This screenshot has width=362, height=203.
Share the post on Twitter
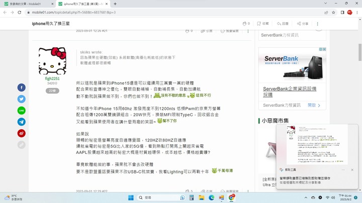(22, 99)
